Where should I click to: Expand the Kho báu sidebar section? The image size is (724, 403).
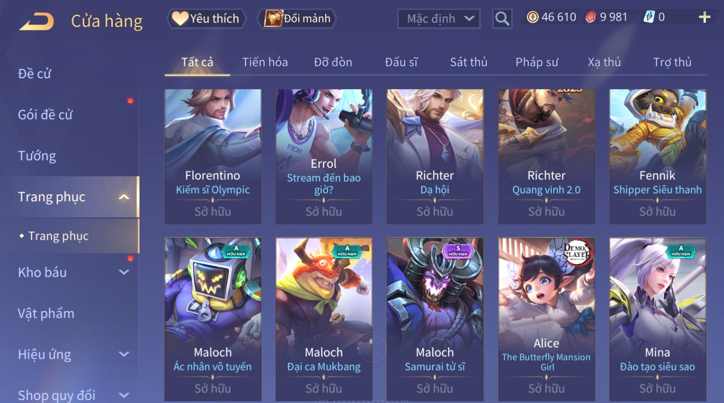point(124,272)
